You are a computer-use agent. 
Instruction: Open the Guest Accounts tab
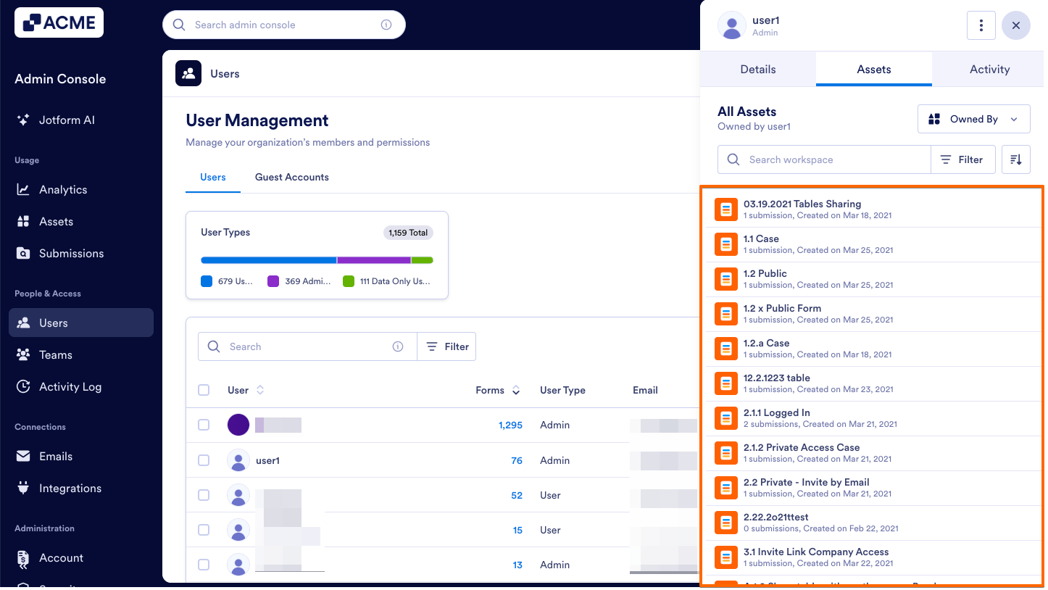291,177
